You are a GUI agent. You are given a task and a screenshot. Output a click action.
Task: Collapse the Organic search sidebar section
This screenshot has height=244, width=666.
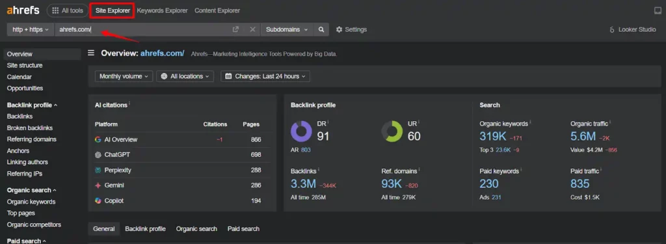31,190
